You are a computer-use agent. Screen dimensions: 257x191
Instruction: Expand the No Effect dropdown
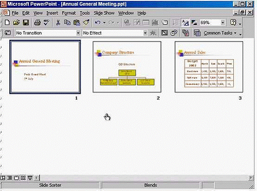point(145,33)
